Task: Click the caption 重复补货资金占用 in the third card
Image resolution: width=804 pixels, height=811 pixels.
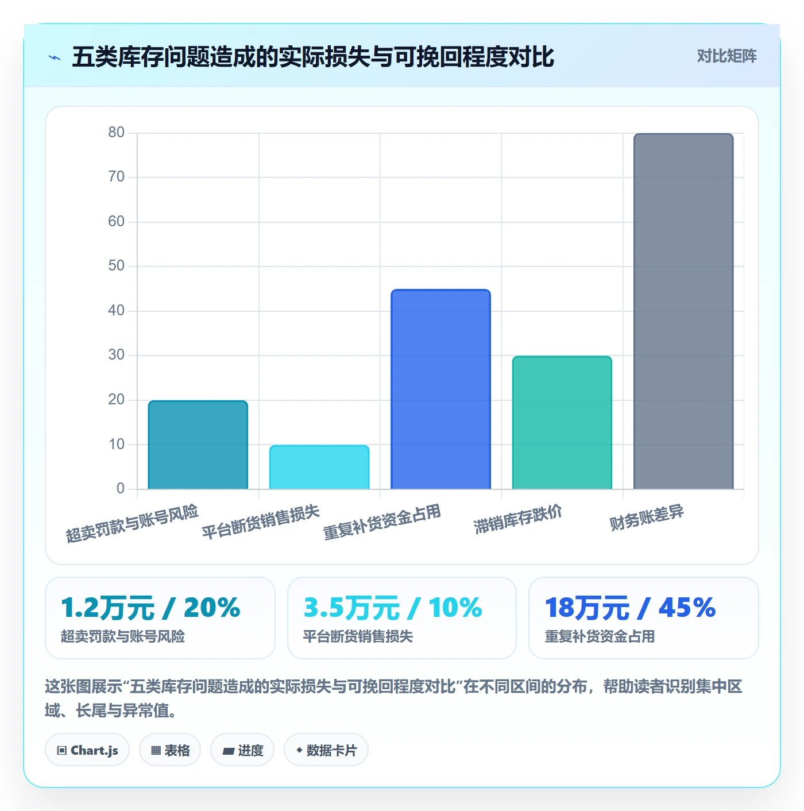Action: click(600, 636)
